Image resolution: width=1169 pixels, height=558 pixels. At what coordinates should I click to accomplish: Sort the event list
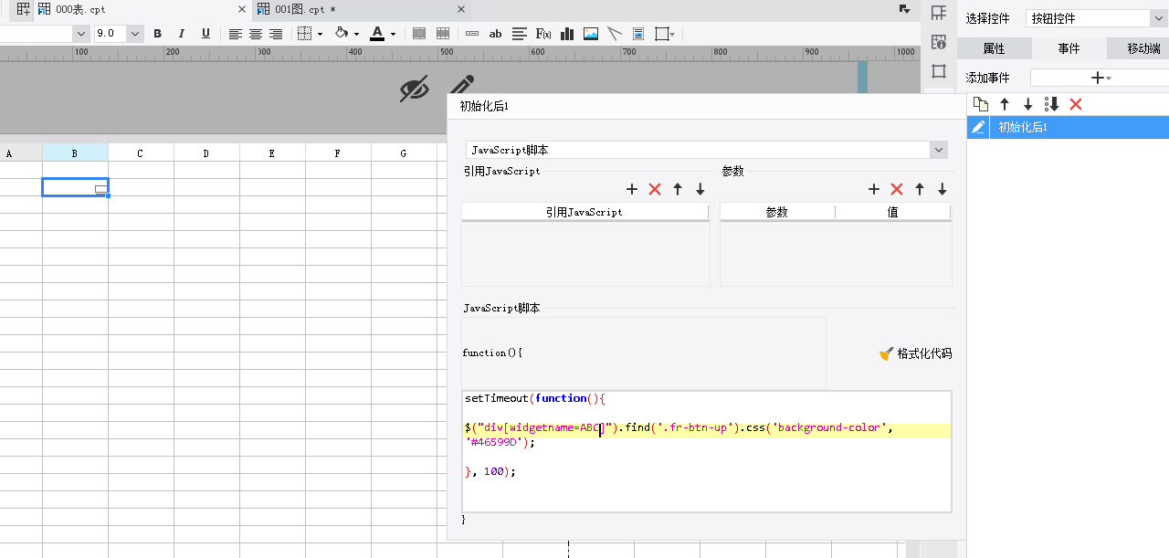pos(1051,104)
